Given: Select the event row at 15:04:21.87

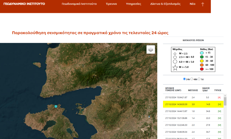Looking at the screenshot, I should pos(193,97).
